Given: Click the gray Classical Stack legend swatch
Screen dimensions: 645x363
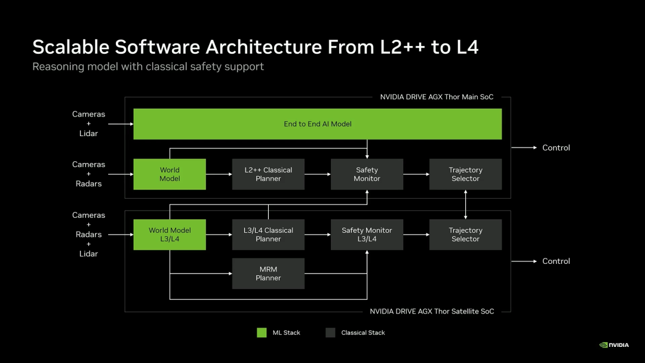Looking at the screenshot, I should point(330,333).
